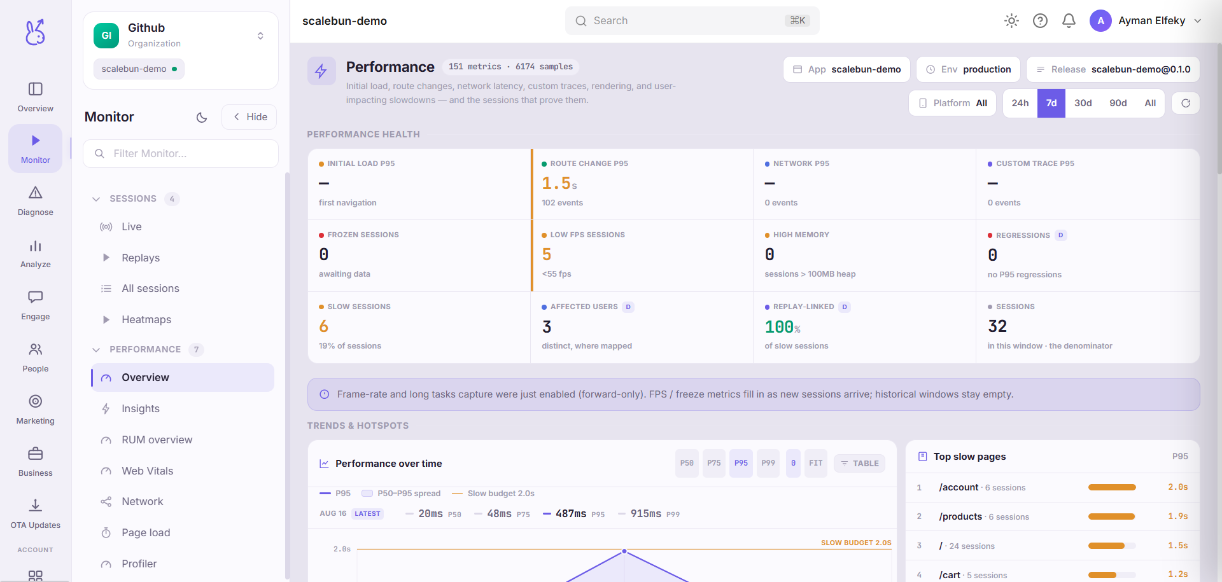
Task: Open the Overview sidebar icon
Action: [x=36, y=97]
